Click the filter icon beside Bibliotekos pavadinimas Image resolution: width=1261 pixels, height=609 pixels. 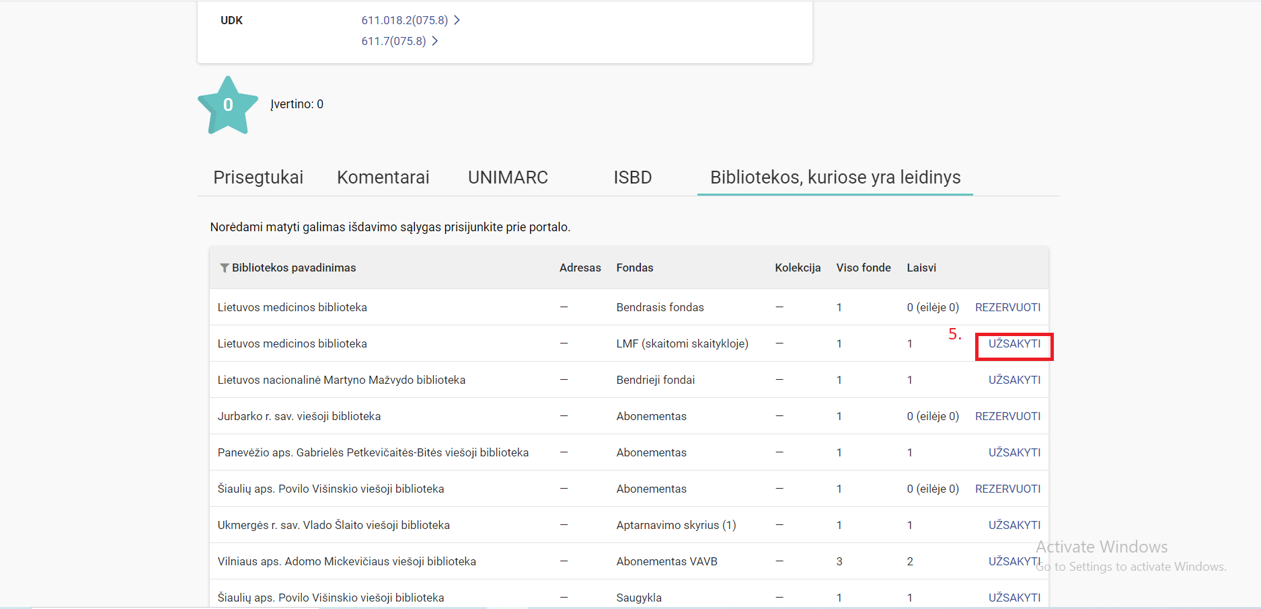(x=224, y=268)
